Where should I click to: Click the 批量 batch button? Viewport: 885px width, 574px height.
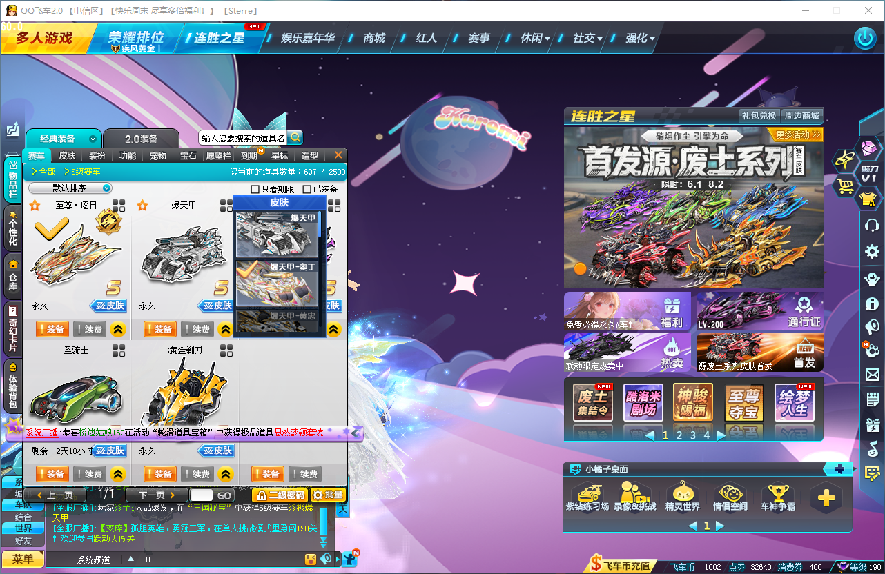click(x=327, y=495)
